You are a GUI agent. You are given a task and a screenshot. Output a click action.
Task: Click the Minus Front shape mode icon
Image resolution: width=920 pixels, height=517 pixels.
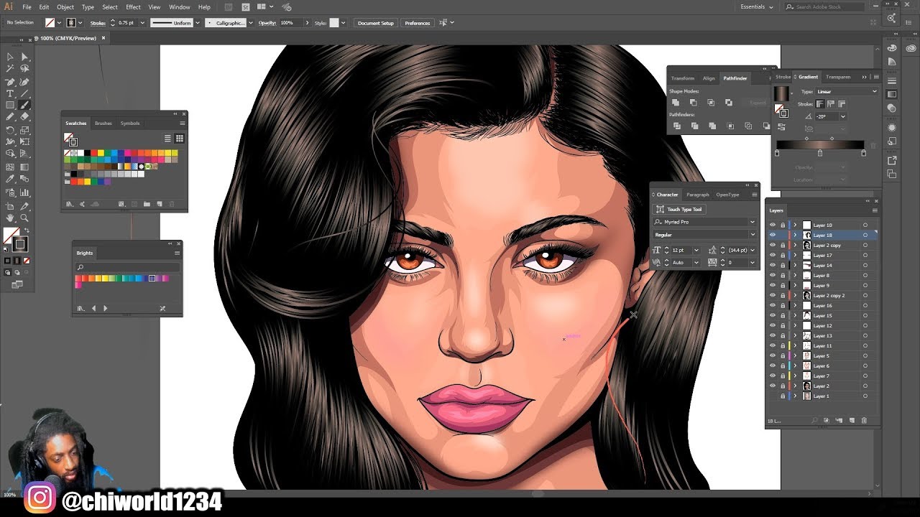click(694, 103)
